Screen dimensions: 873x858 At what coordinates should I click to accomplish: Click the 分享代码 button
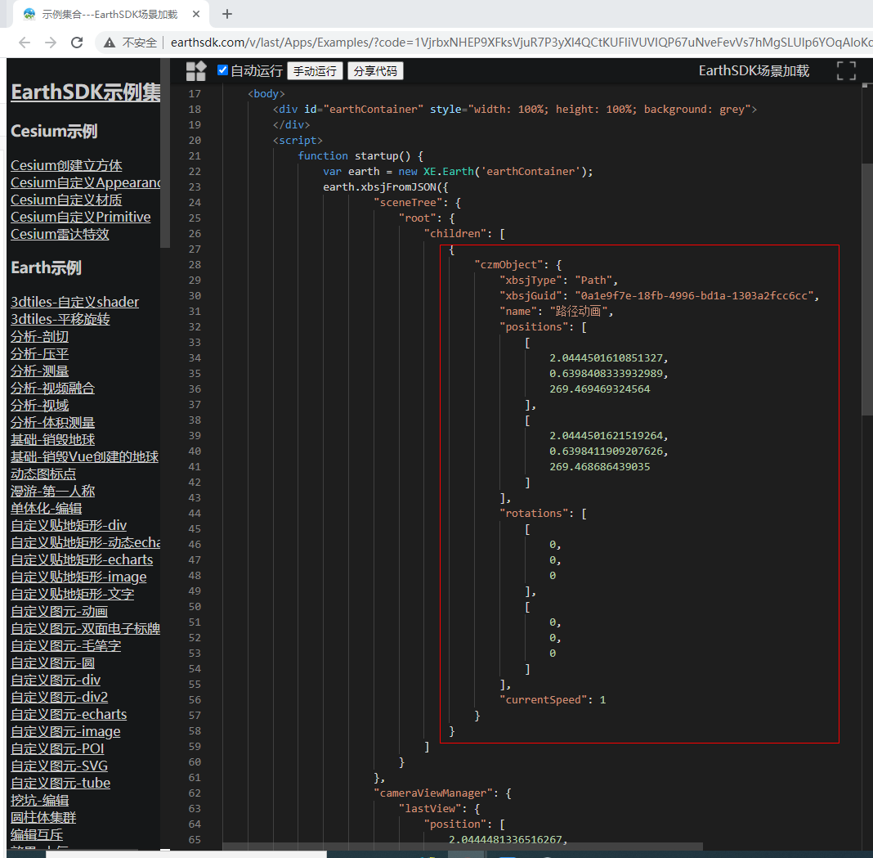[x=375, y=71]
